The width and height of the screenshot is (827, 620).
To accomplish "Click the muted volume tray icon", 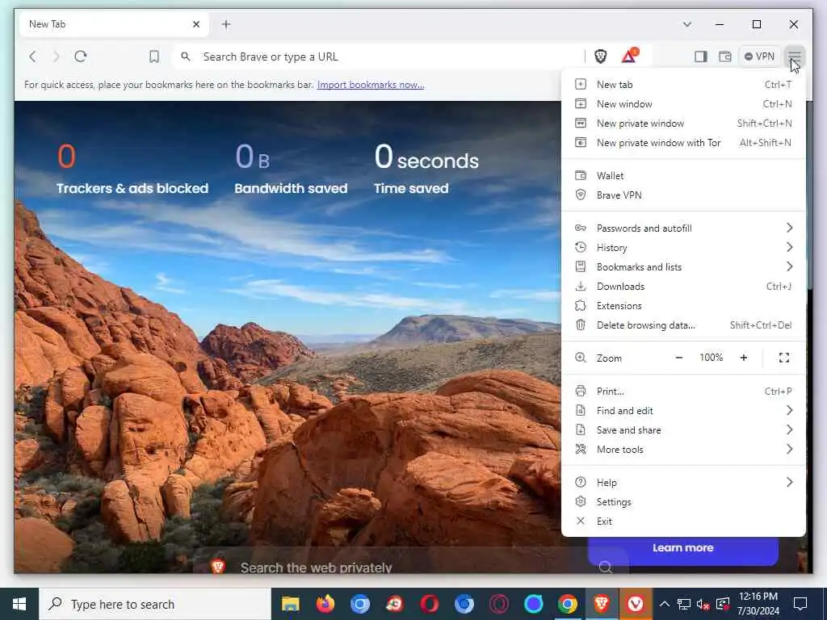I will [x=703, y=604].
